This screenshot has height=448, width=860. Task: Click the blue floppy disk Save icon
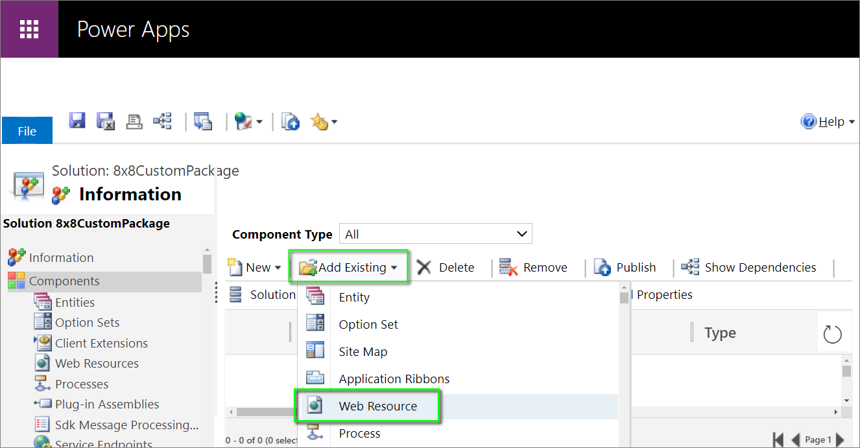point(77,121)
